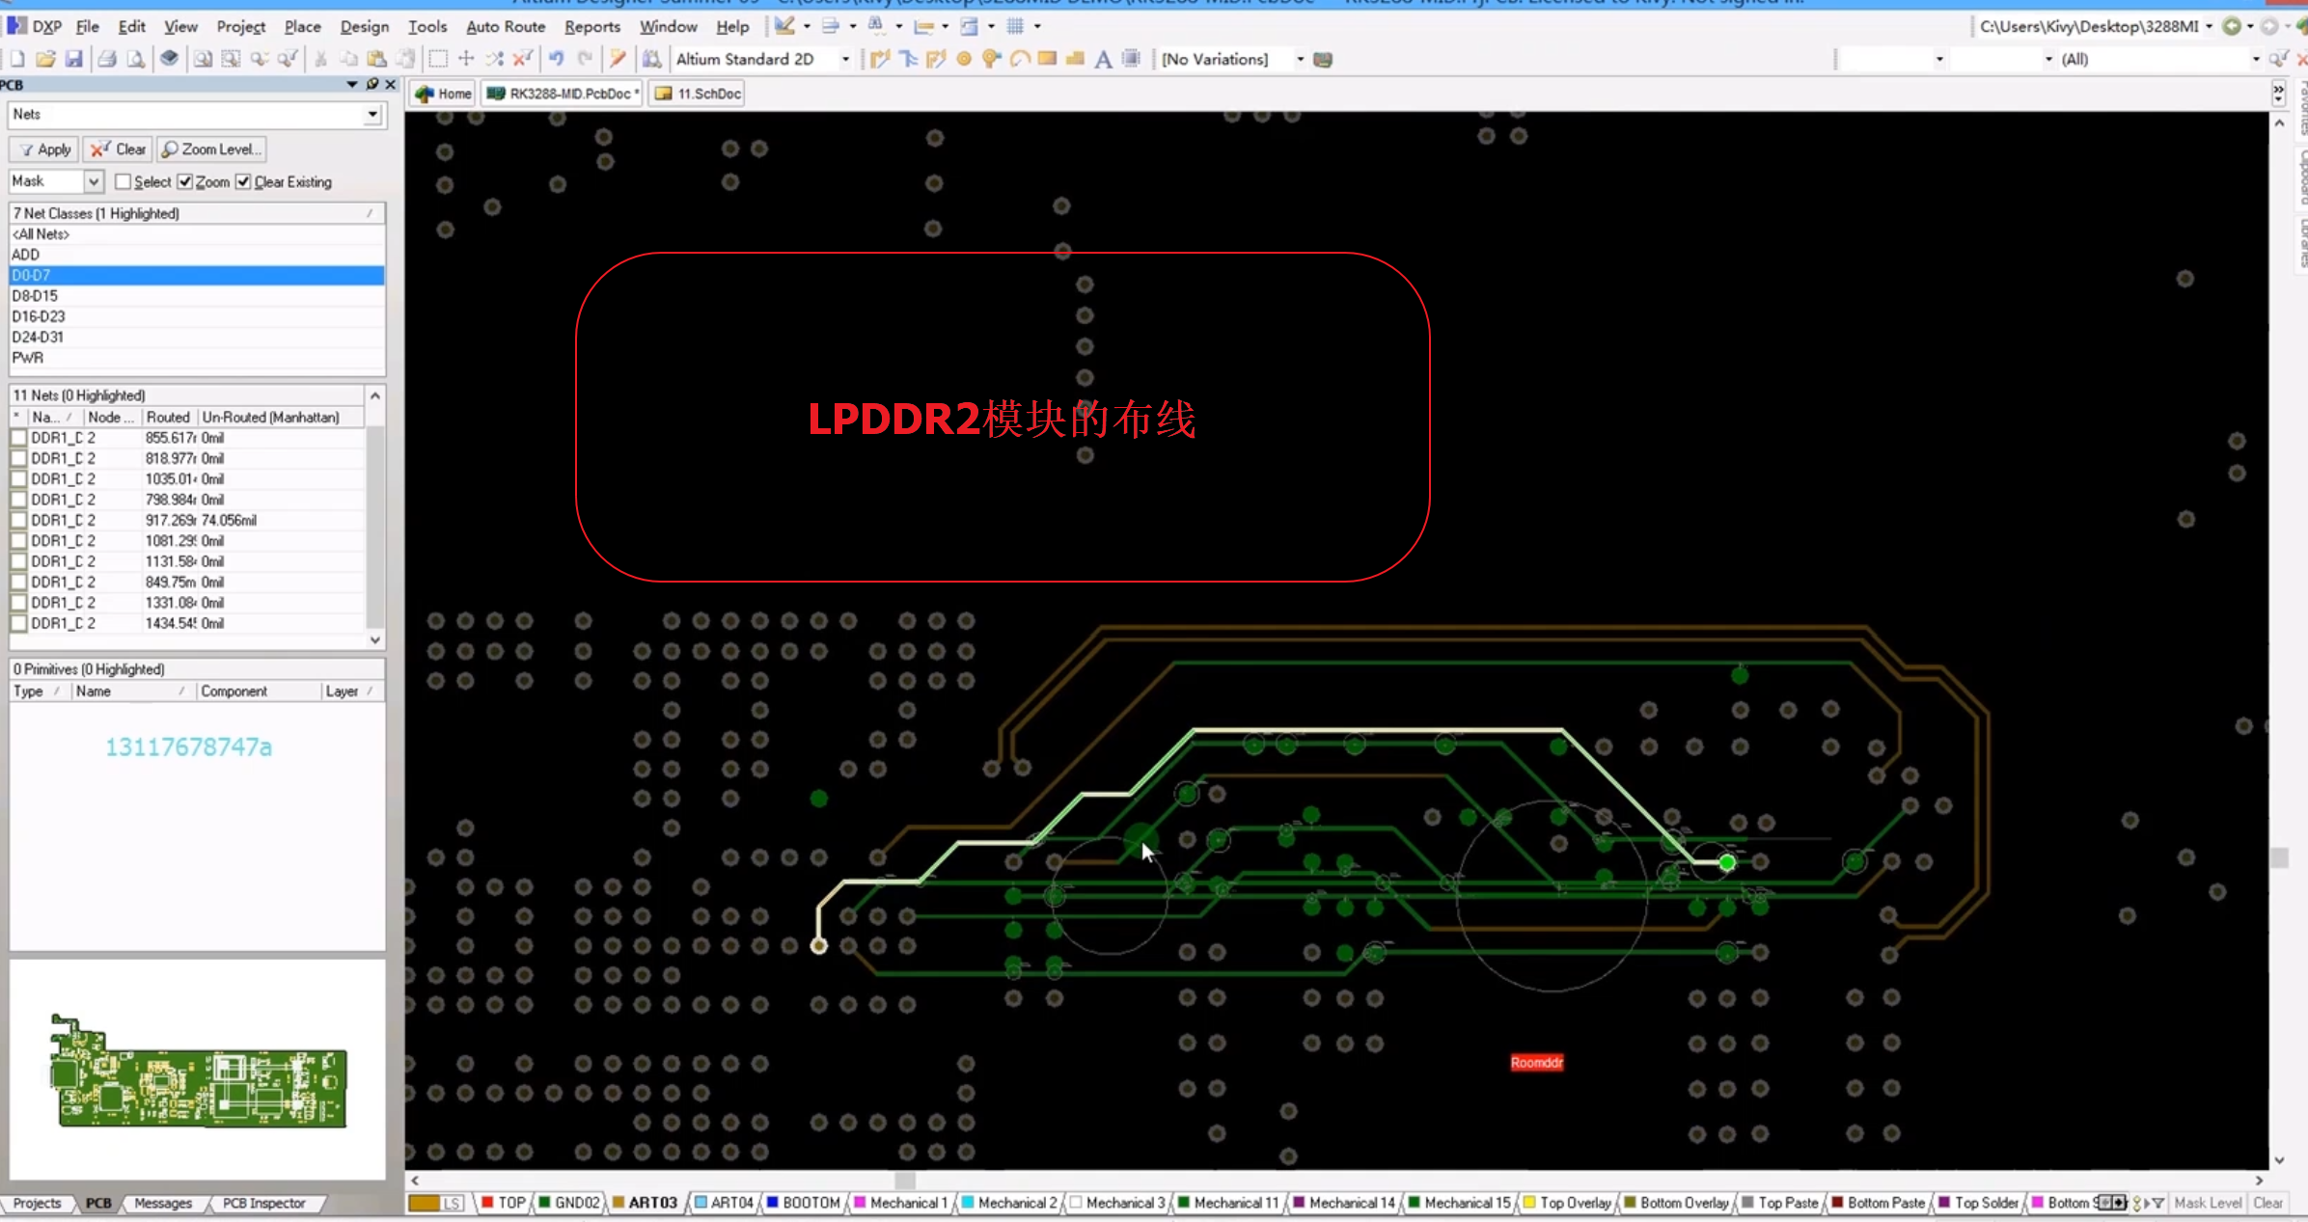Select the GND02 layer green swatch tab

(568, 1203)
